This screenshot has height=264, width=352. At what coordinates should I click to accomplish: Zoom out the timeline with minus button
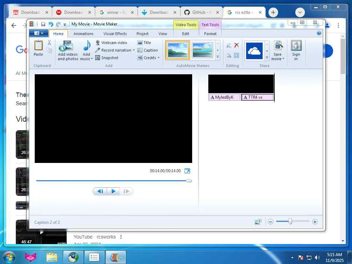(x=271, y=222)
